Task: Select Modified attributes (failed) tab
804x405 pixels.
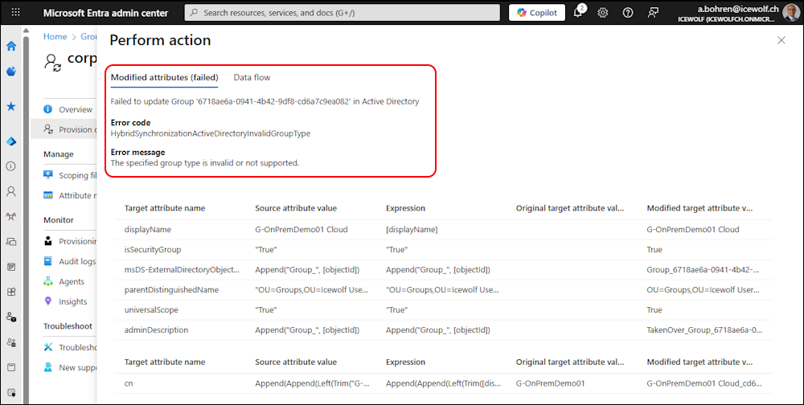Action: click(164, 78)
